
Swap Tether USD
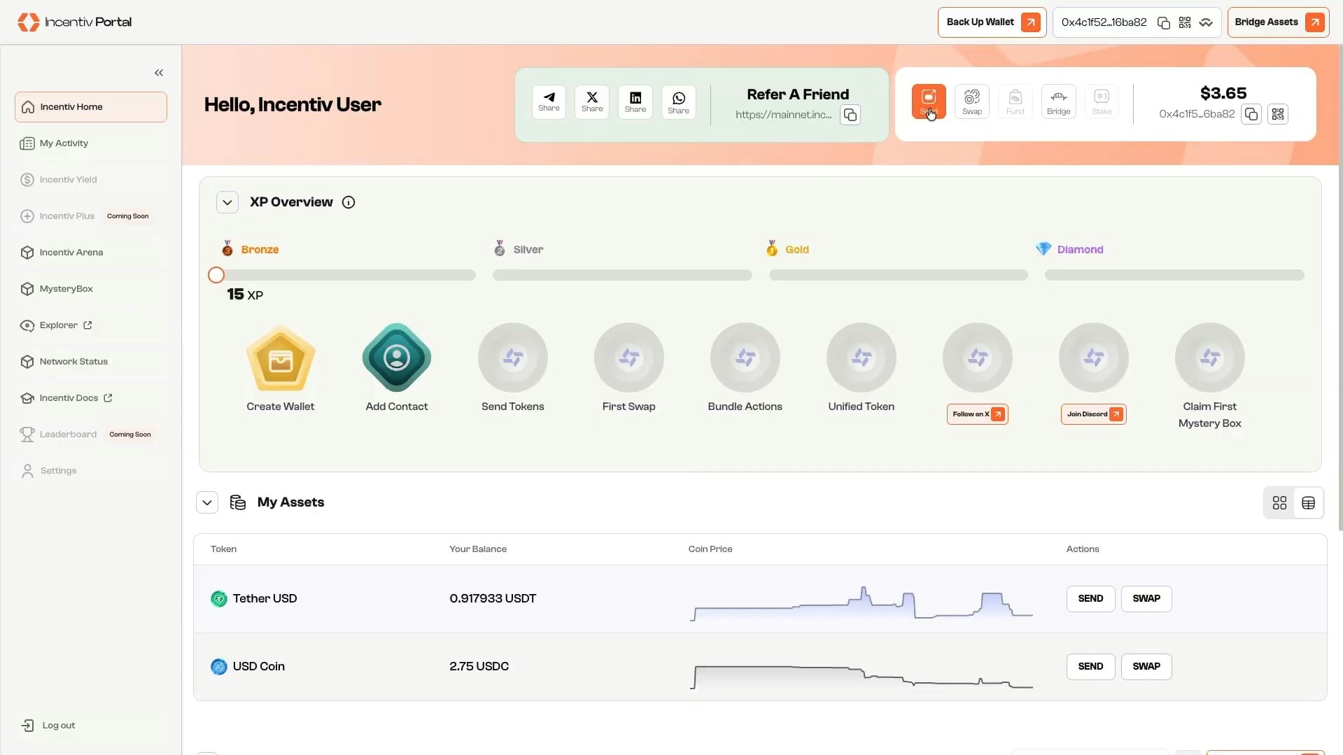tap(1146, 599)
